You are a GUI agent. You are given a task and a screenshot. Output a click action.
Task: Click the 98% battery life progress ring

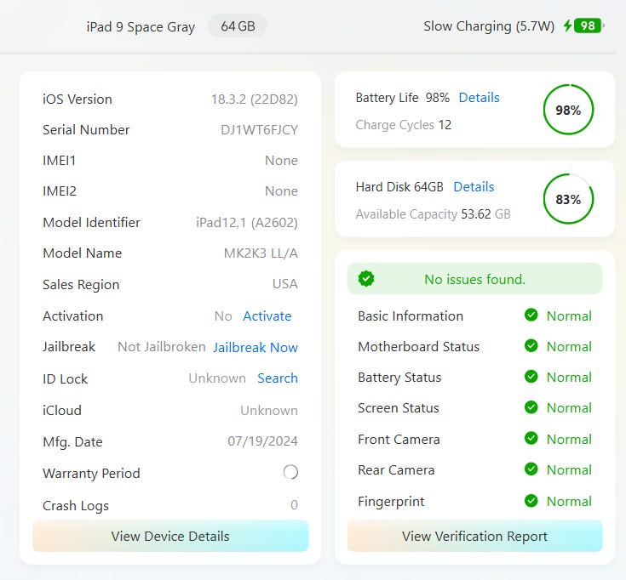[569, 110]
